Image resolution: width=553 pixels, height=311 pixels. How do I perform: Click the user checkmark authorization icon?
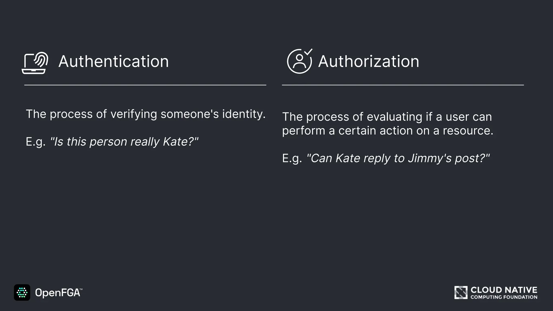299,62
